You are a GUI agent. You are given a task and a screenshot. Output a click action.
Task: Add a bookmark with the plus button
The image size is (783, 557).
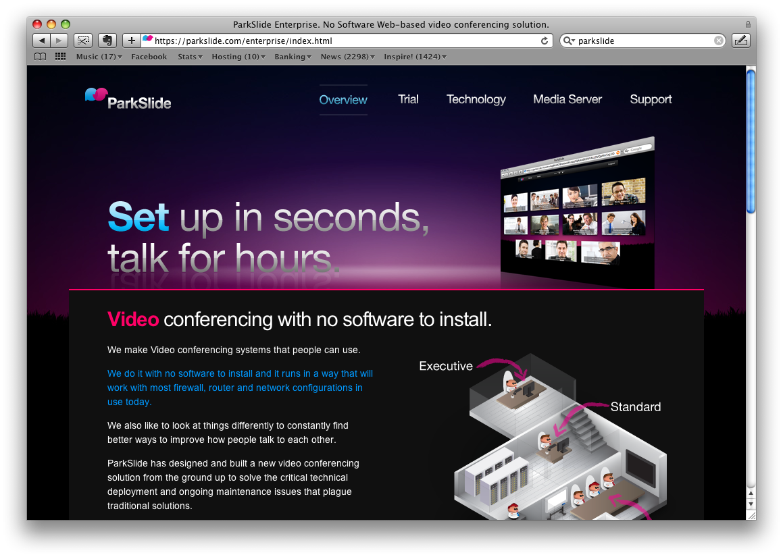click(x=131, y=41)
